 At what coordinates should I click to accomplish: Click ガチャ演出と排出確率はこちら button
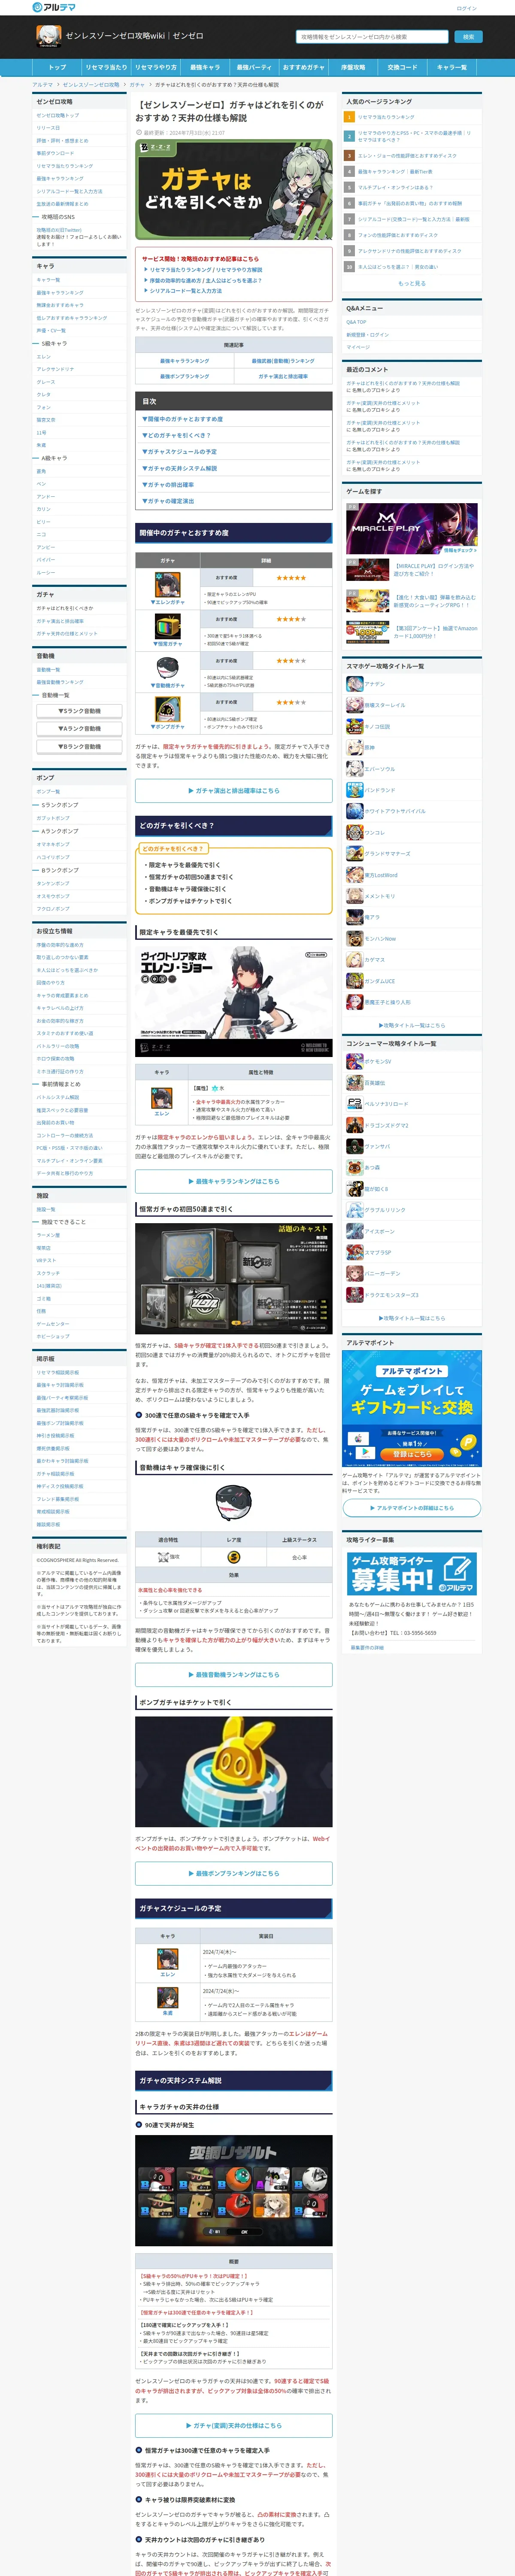click(x=234, y=791)
